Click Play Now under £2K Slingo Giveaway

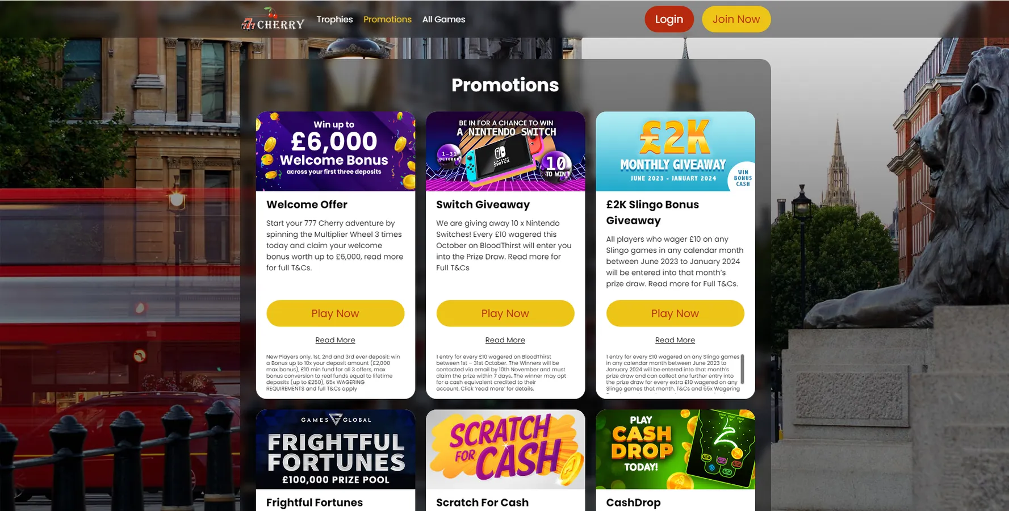pyautogui.click(x=675, y=313)
